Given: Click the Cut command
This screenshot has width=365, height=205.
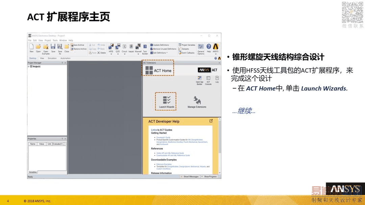Looking at the screenshot, I should pos(92,45).
